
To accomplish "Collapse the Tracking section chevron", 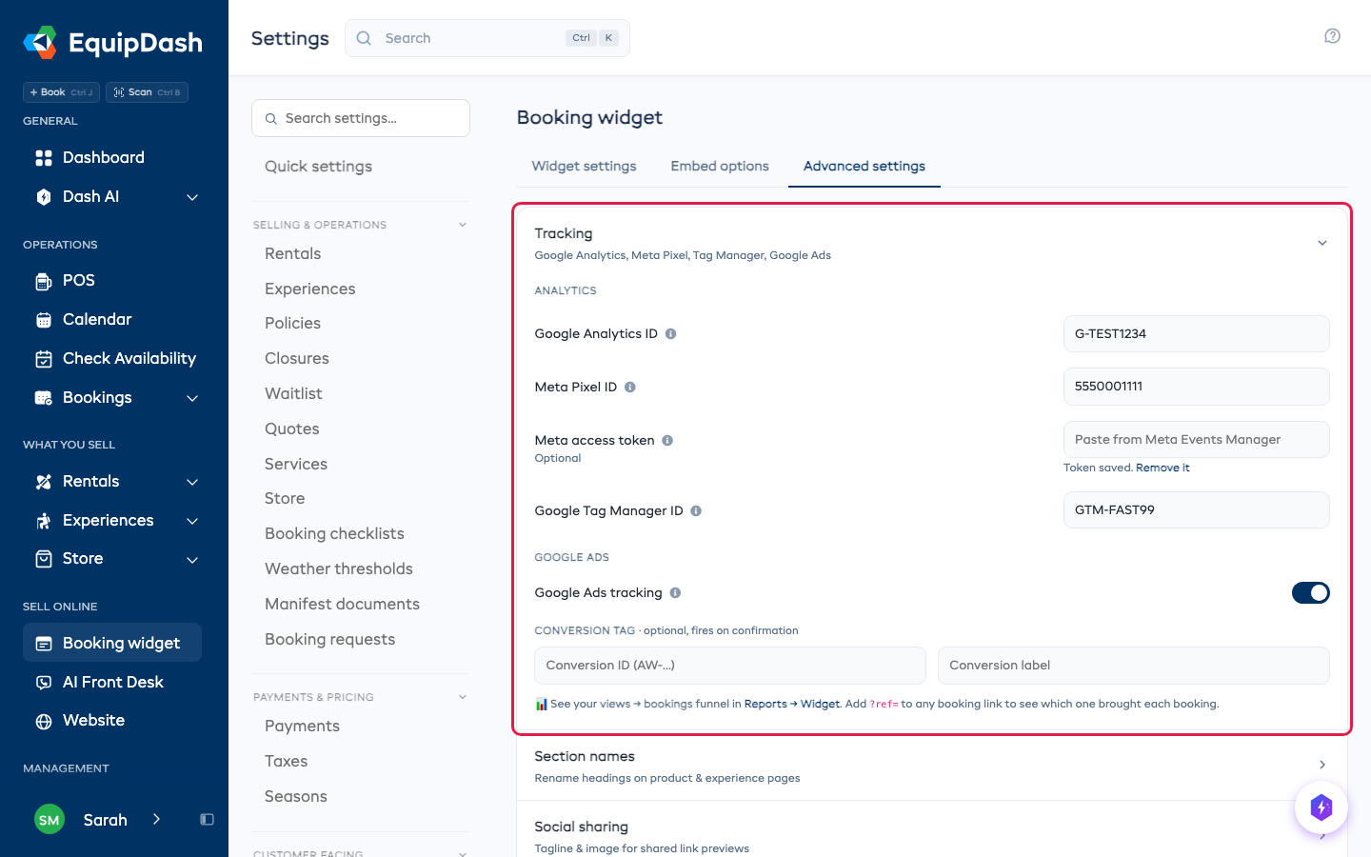I will coord(1321,243).
